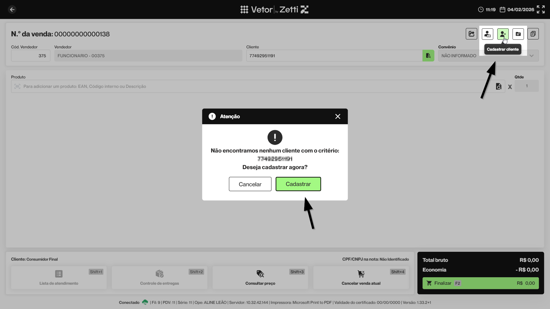Screen dimensions: 550x309
Task: Open the folder icon in the sale header
Action: [518, 34]
